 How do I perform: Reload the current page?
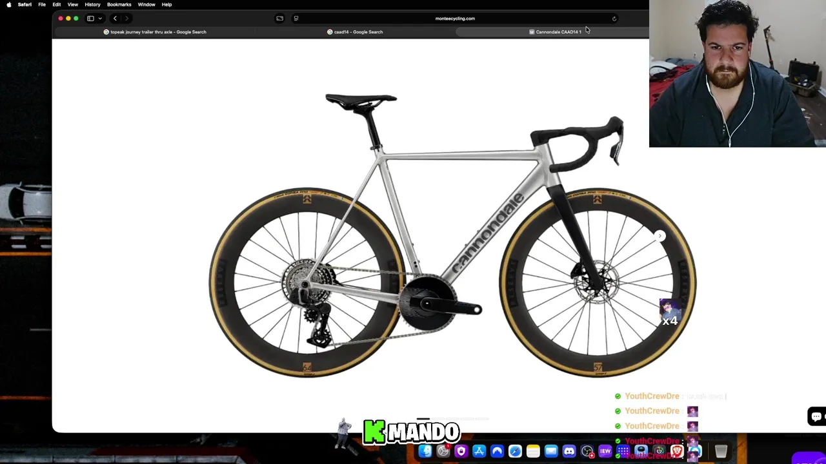pyautogui.click(x=614, y=19)
